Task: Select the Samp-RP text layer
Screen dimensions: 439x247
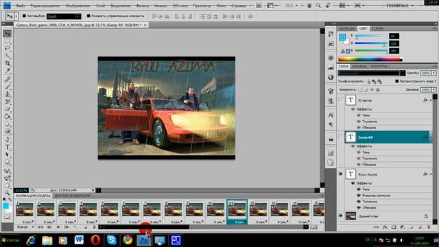Action: click(x=388, y=137)
